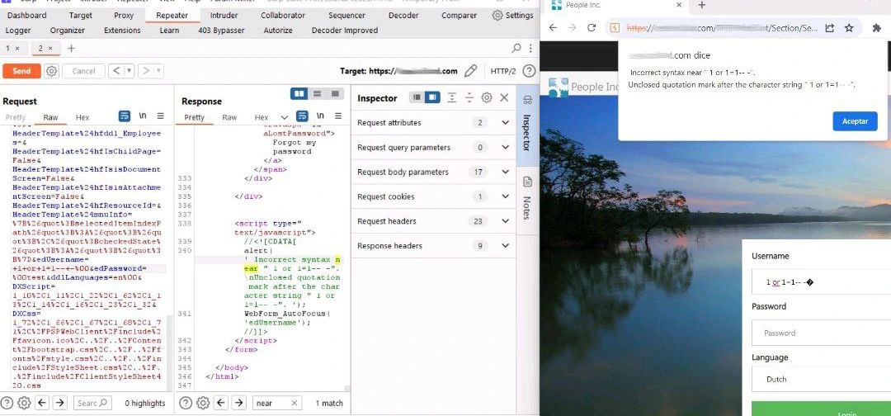Click the HTTP/2 protocol label

pyautogui.click(x=503, y=71)
